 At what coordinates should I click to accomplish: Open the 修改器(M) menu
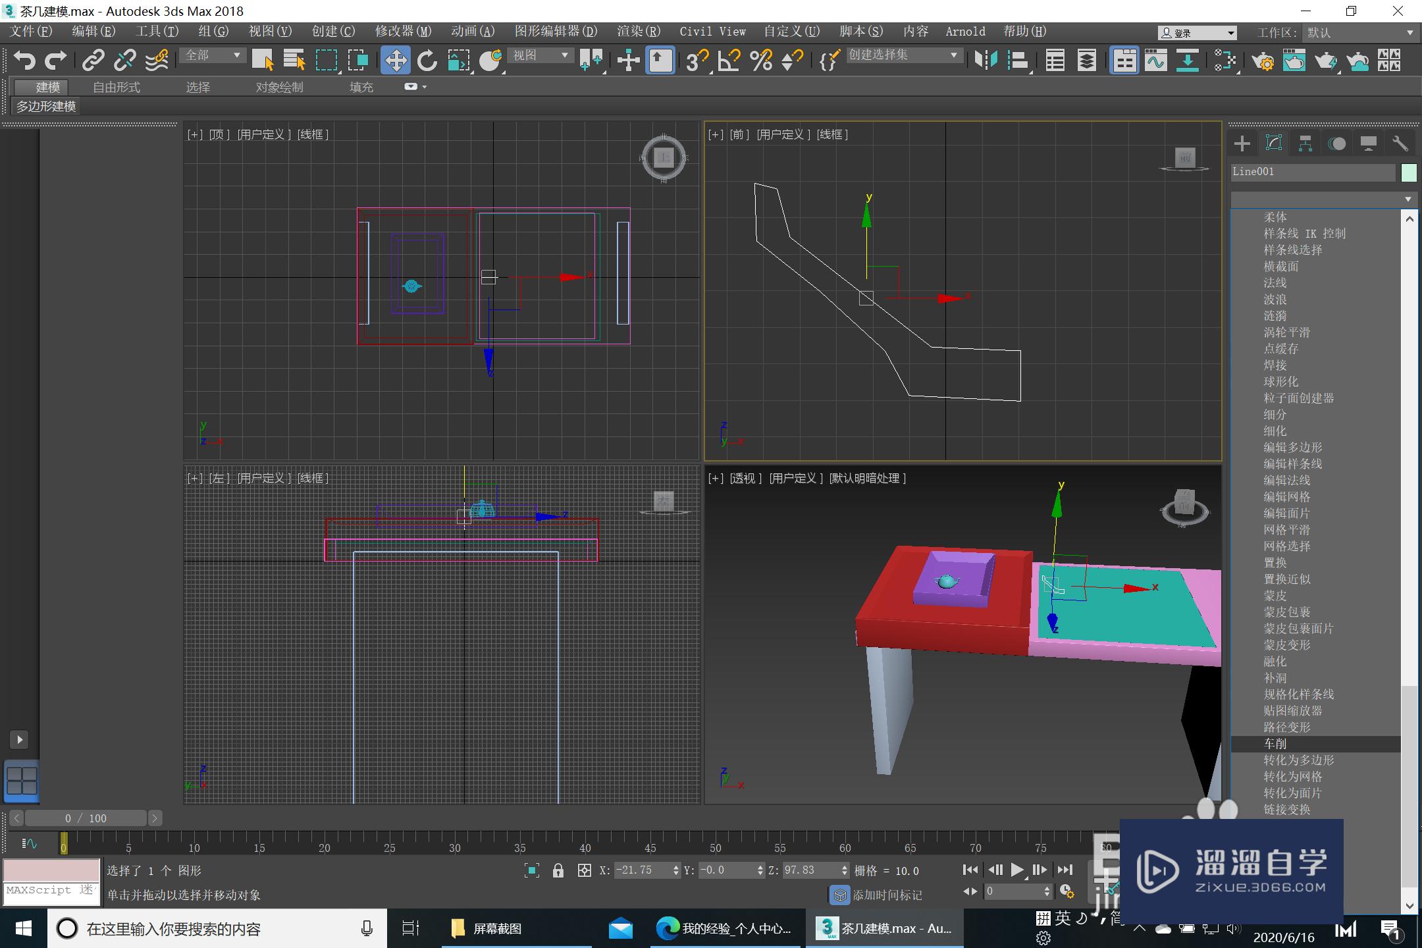pyautogui.click(x=404, y=32)
